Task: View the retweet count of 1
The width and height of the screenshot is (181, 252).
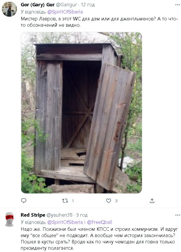Action: point(73,201)
